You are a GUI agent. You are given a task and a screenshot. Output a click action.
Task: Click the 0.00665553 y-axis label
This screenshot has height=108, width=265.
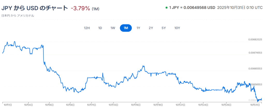tap(255, 69)
